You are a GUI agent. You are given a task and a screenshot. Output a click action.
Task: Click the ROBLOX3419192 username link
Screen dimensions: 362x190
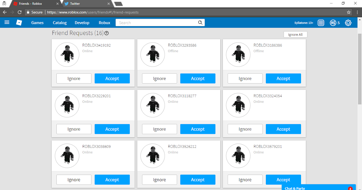[x=97, y=46]
